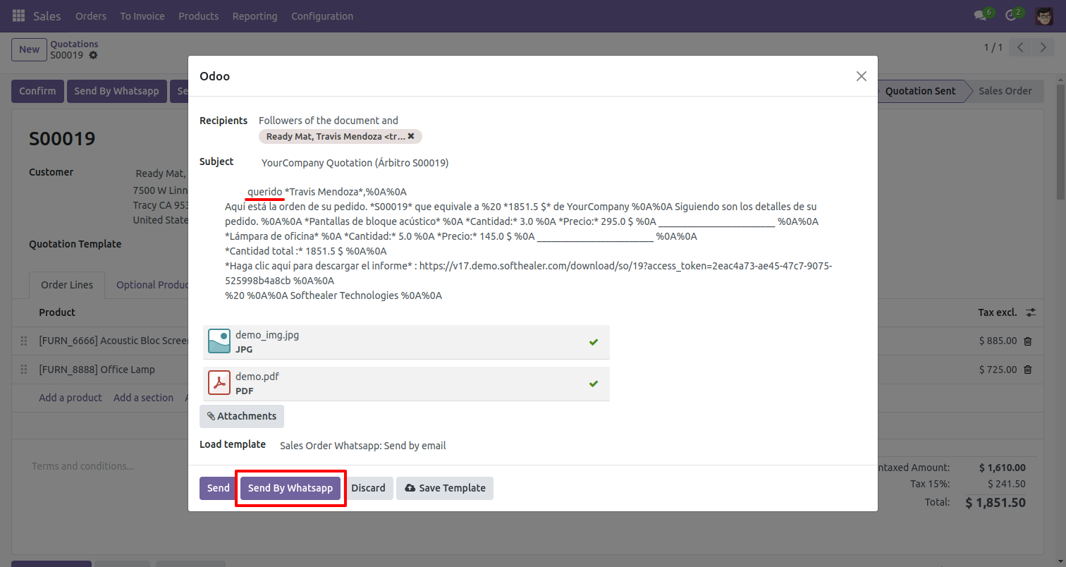Screen dimensions: 1066x567
Task: Click the demo.pdf PDF file icon
Action: (x=219, y=383)
